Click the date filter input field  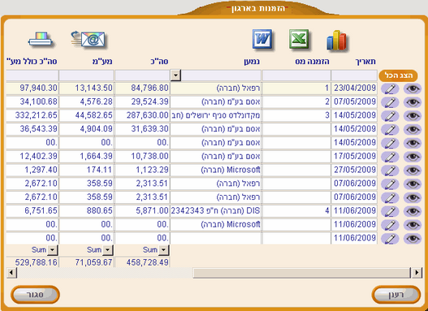354,76
